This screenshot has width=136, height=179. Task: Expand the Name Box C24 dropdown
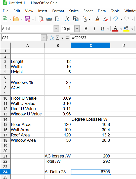[43, 38]
